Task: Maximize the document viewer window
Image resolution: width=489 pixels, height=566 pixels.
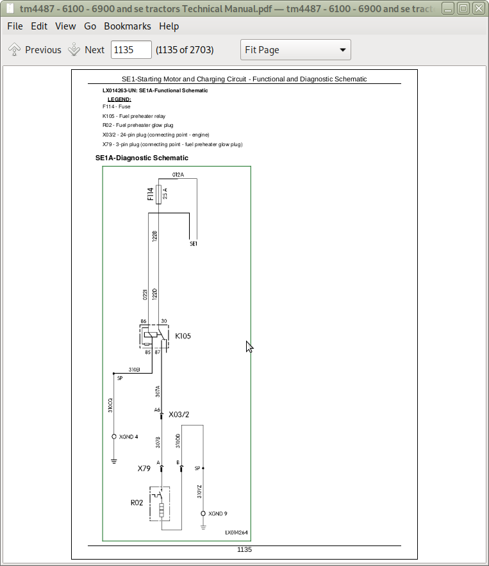Action: [x=463, y=8]
